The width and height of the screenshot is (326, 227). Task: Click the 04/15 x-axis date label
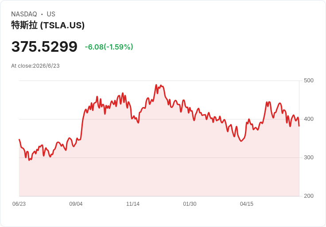247,204
